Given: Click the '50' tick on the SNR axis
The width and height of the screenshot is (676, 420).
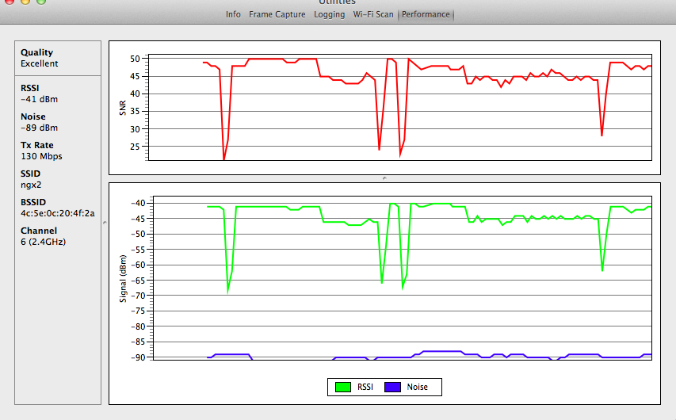Looking at the screenshot, I should 135,59.
